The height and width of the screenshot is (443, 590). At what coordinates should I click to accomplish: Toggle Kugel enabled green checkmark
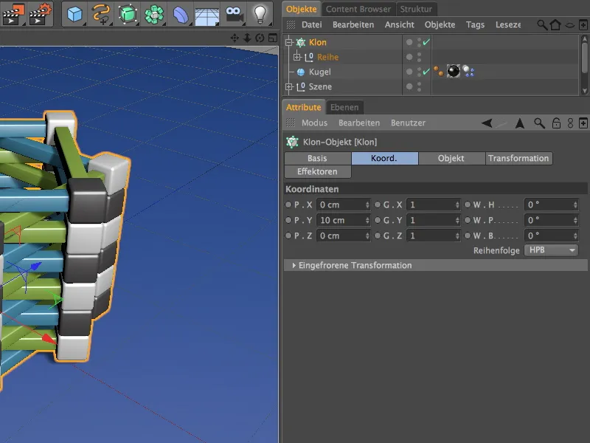click(426, 71)
